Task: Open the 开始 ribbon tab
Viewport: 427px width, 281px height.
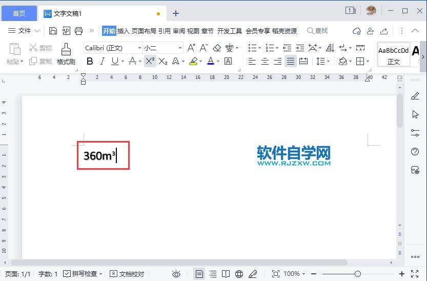Action: tap(109, 31)
